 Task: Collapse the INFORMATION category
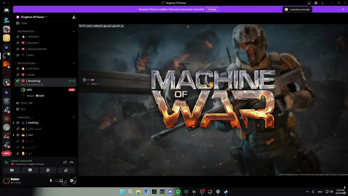click(26, 32)
